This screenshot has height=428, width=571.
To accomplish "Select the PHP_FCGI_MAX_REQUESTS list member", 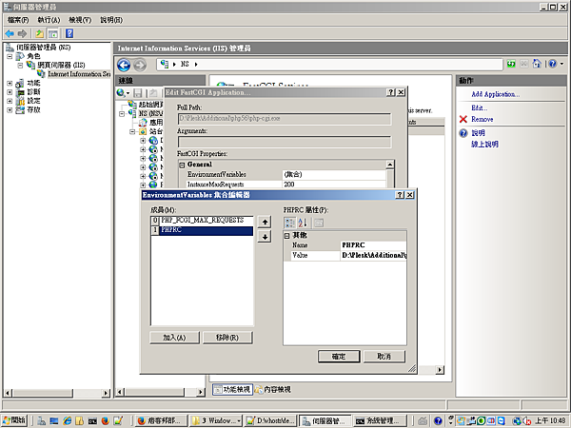I will coord(206,221).
